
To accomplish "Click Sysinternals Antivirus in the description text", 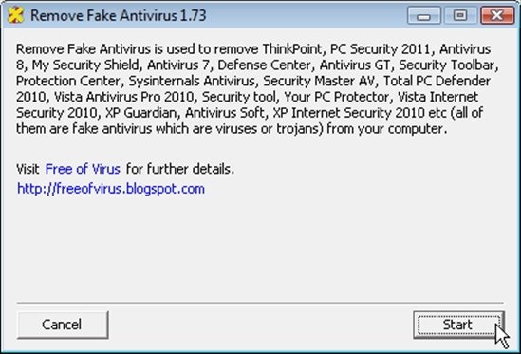I will tap(192, 81).
